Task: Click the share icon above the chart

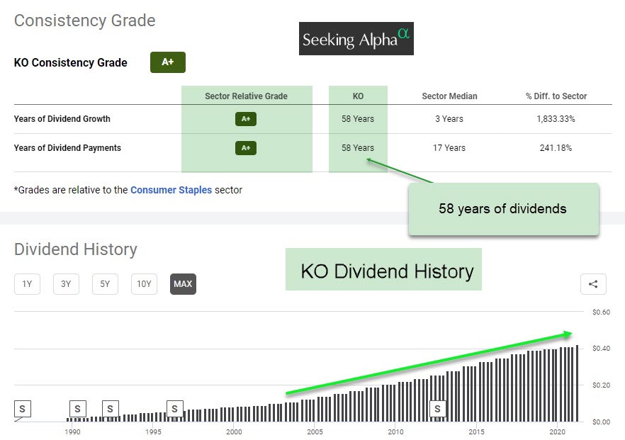Action: click(593, 284)
